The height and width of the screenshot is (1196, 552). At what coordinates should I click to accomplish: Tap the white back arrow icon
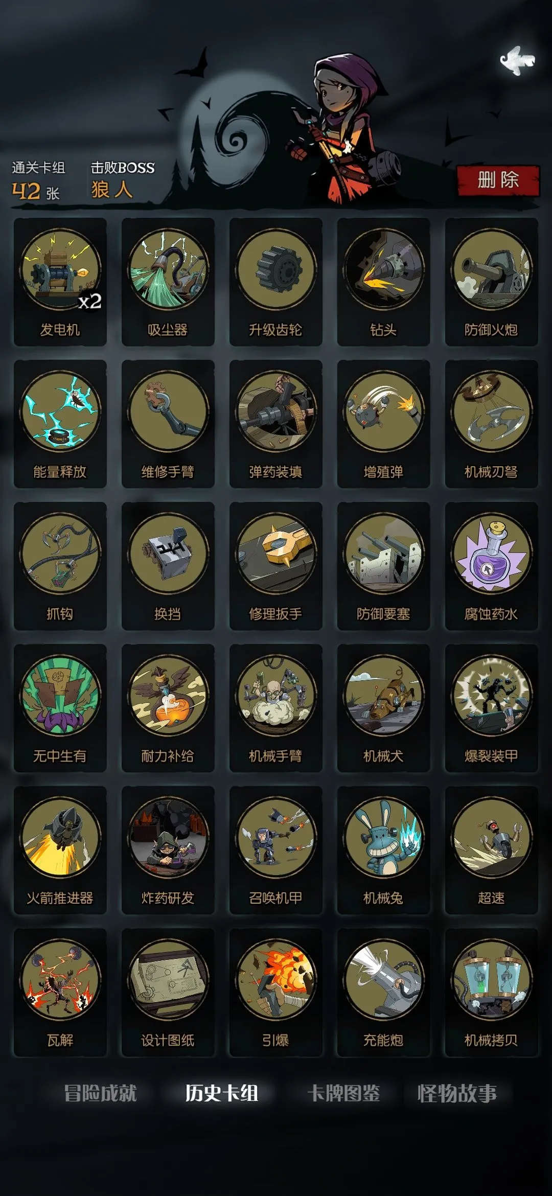pos(517,61)
